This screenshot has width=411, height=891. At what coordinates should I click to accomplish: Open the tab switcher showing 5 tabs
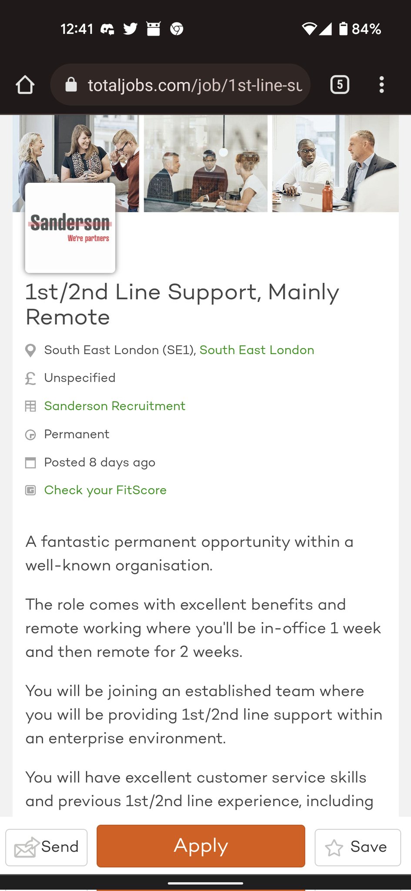point(340,84)
